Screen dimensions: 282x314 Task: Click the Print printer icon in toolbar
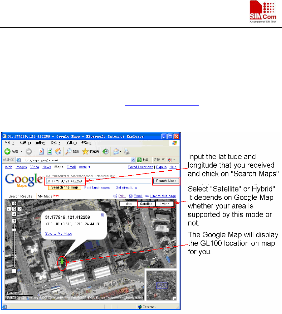(127, 151)
